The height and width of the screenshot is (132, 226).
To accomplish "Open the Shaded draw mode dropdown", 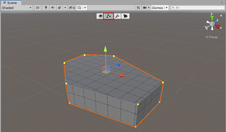I will pos(17,8).
